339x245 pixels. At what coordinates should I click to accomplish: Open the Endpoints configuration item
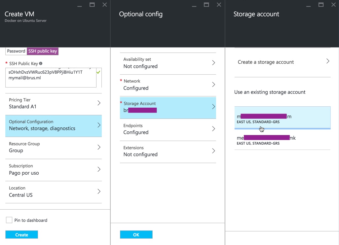click(168, 129)
